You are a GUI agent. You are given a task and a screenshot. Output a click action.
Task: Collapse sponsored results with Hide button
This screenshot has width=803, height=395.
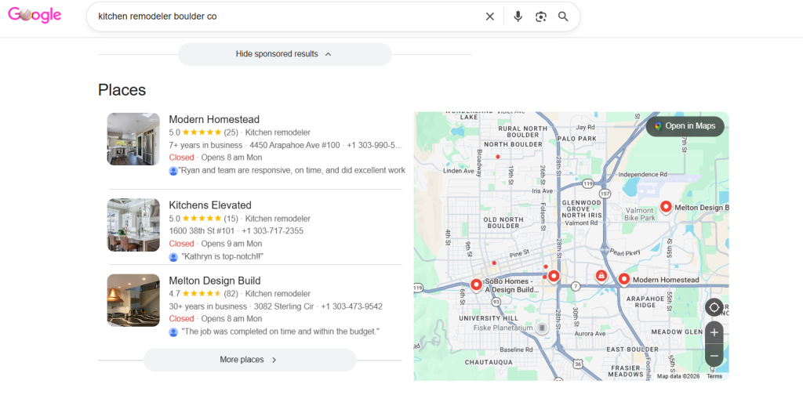point(284,54)
